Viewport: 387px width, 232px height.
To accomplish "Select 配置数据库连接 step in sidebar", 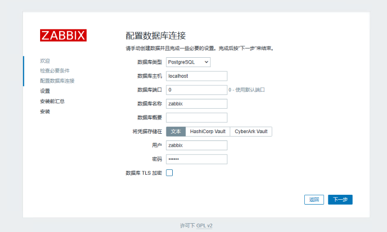I will pyautogui.click(x=57, y=81).
